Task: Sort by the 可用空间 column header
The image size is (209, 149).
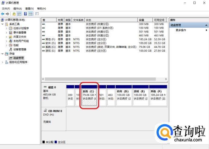Action: tap(159, 20)
